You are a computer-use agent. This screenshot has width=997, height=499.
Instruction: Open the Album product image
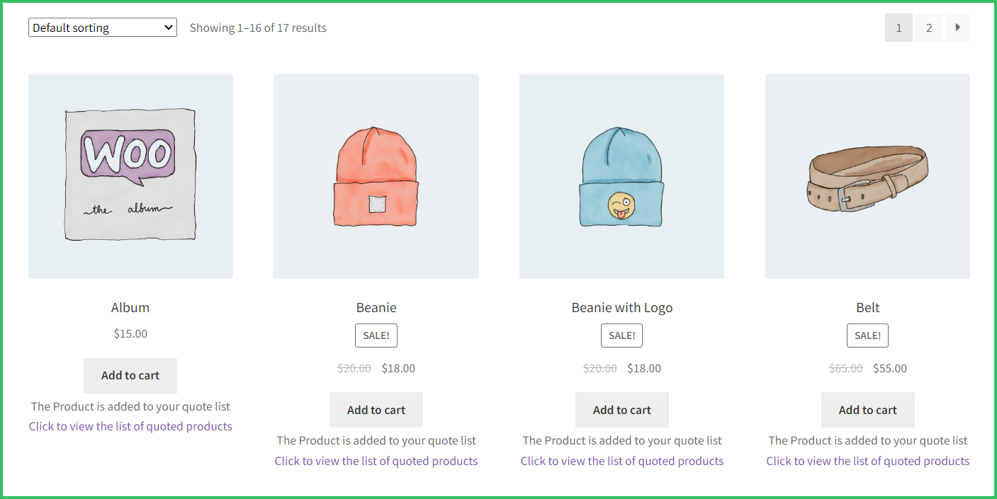click(x=130, y=176)
